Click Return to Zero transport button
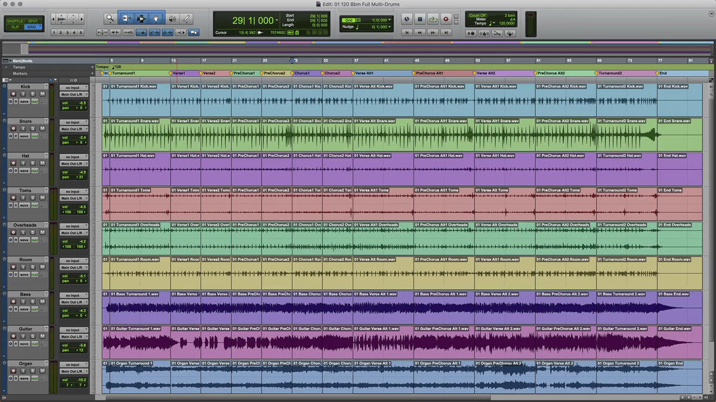 [408, 33]
